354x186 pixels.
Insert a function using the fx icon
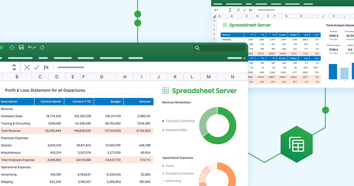(x=46, y=67)
